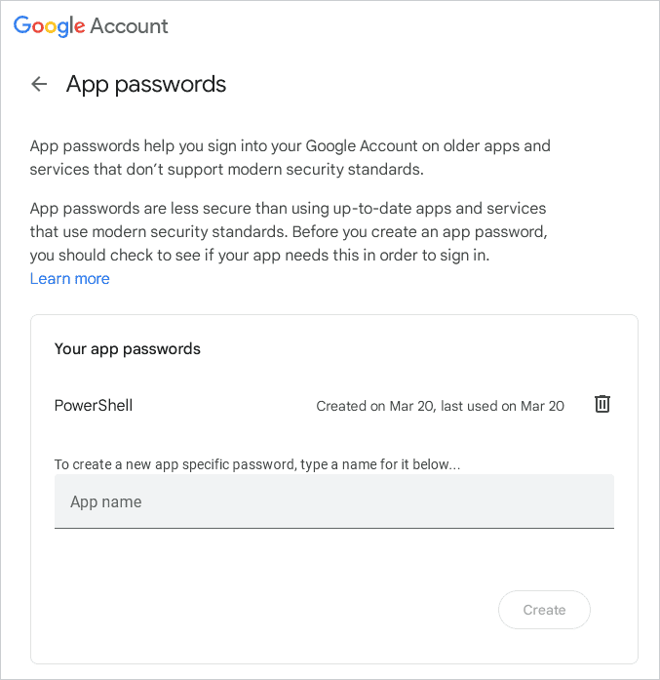Click the Account word beside the Google logo

129,26
